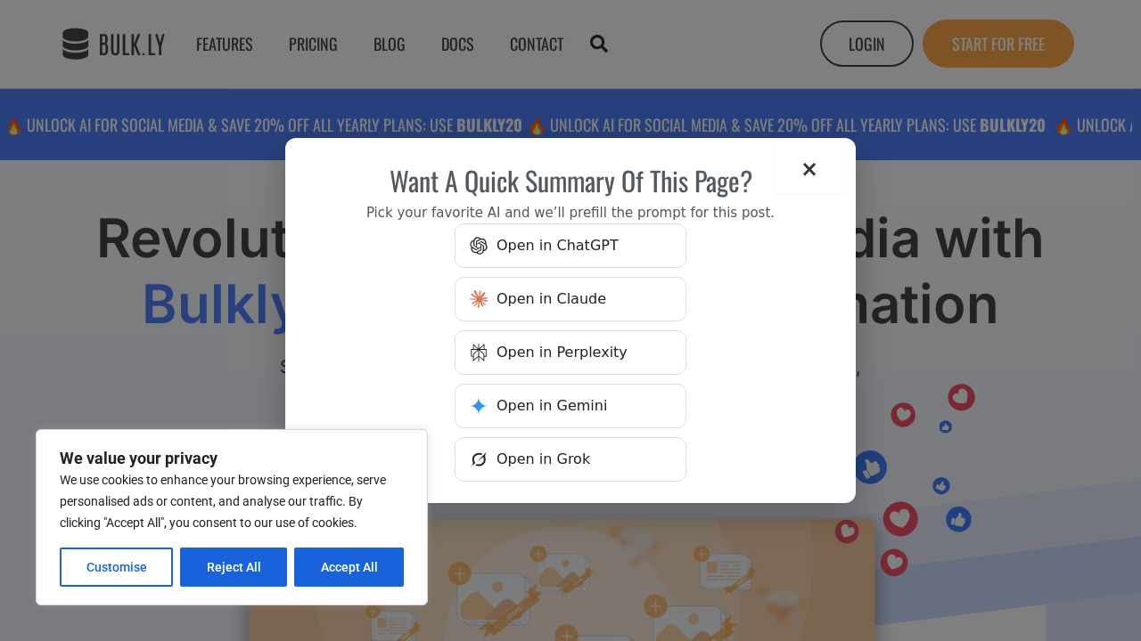Click the ChatGPT logo icon
Screen dimensions: 1141x641
(x=479, y=246)
